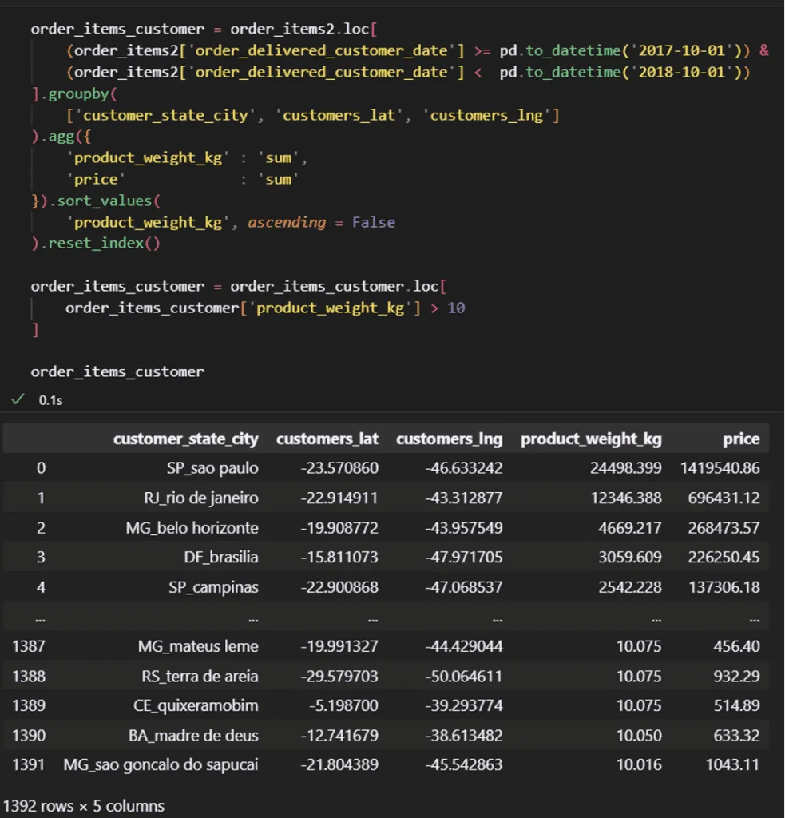Click the MG_sao goncalo do sapucai cell
Image resolution: width=785 pixels, height=818 pixels.
pyautogui.click(x=161, y=764)
